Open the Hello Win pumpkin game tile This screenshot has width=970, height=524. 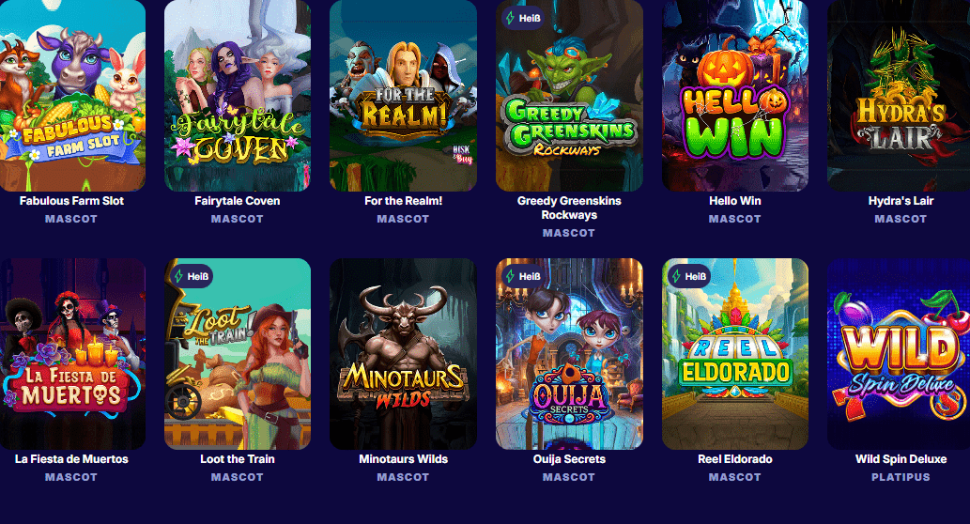(735, 95)
